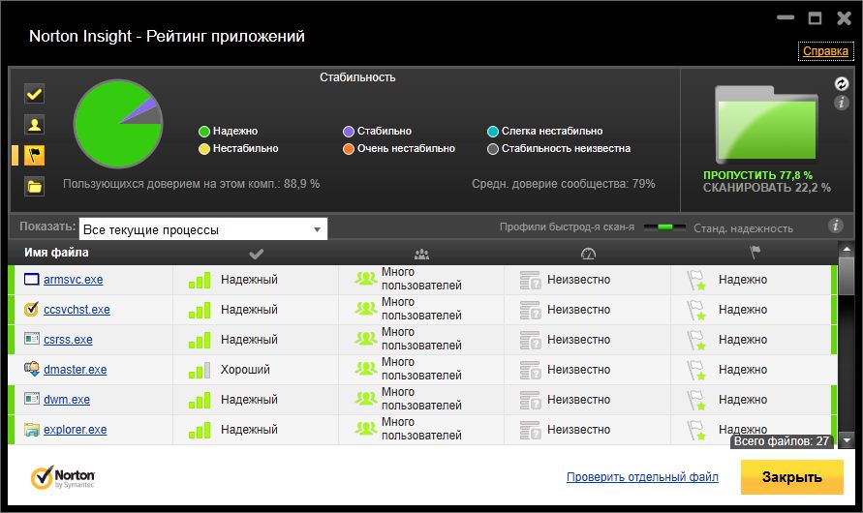This screenshot has width=863, height=513.
Task: Open csrss.exe file details link
Action: coord(68,339)
